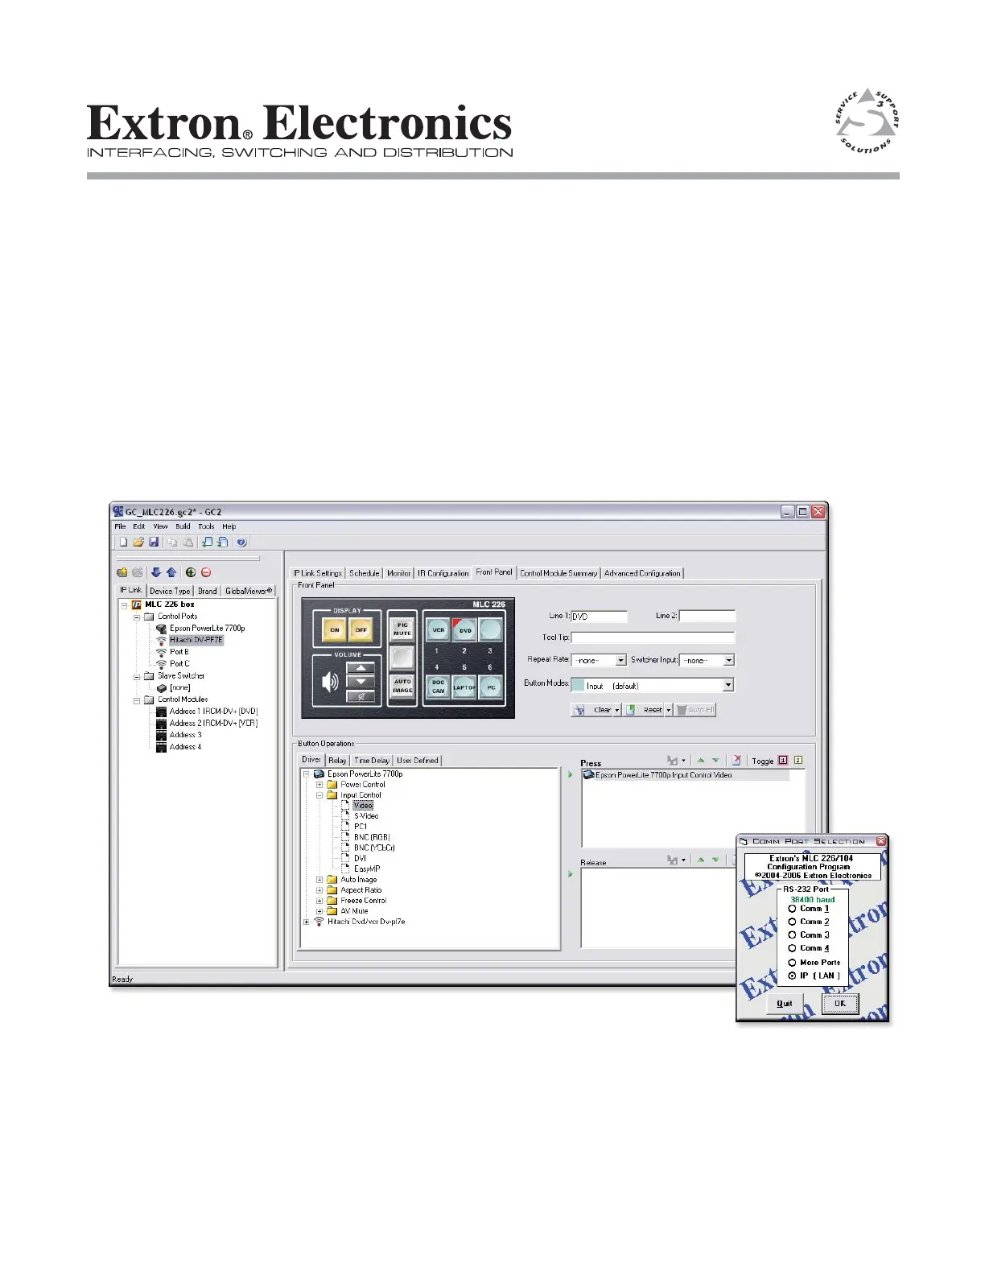Switch to the Device Type tab
985x1275 pixels.
[x=170, y=591]
